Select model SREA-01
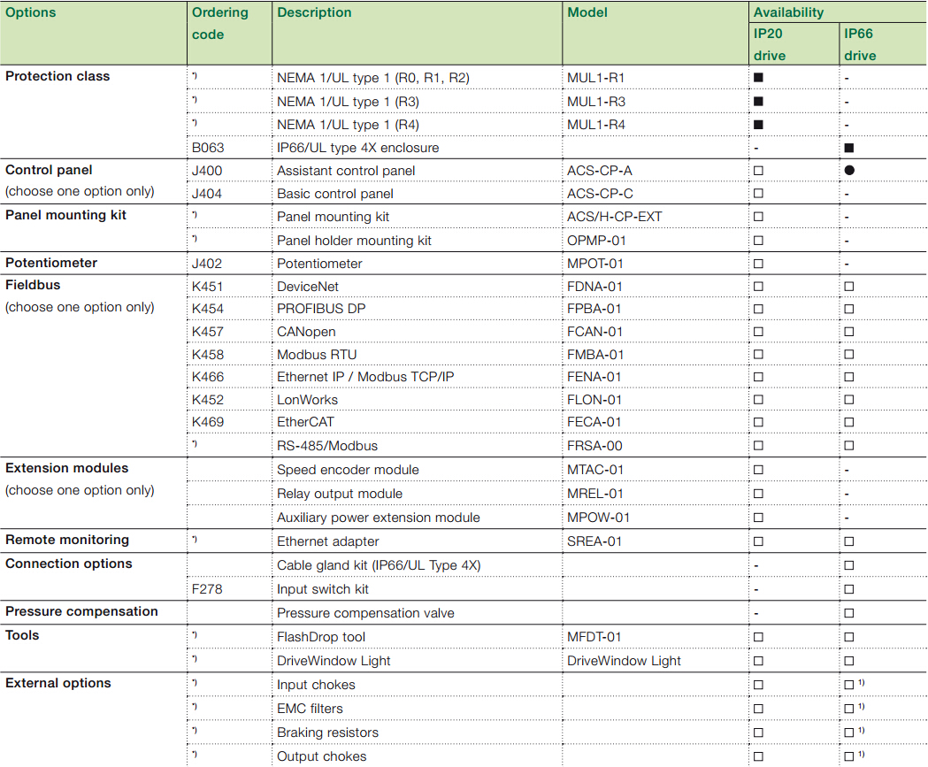 point(594,541)
